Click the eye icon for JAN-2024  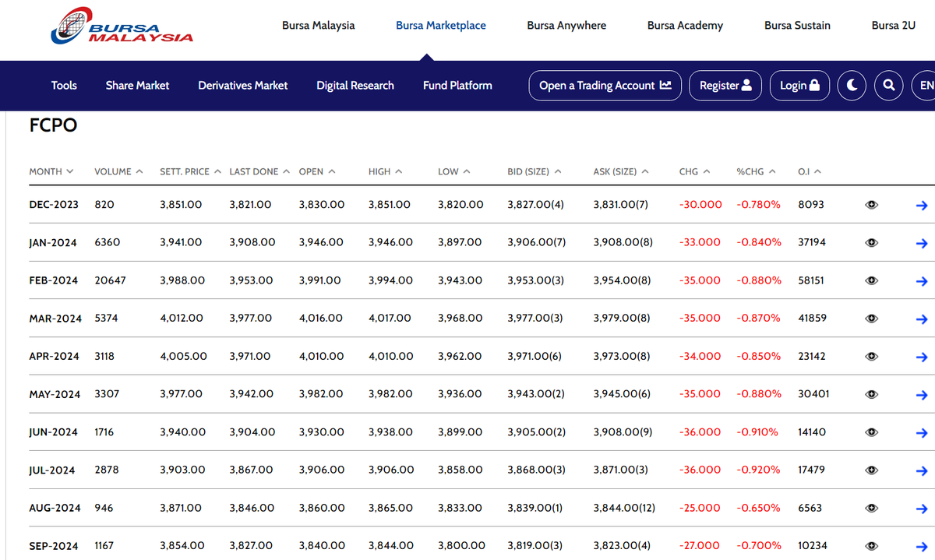point(872,243)
